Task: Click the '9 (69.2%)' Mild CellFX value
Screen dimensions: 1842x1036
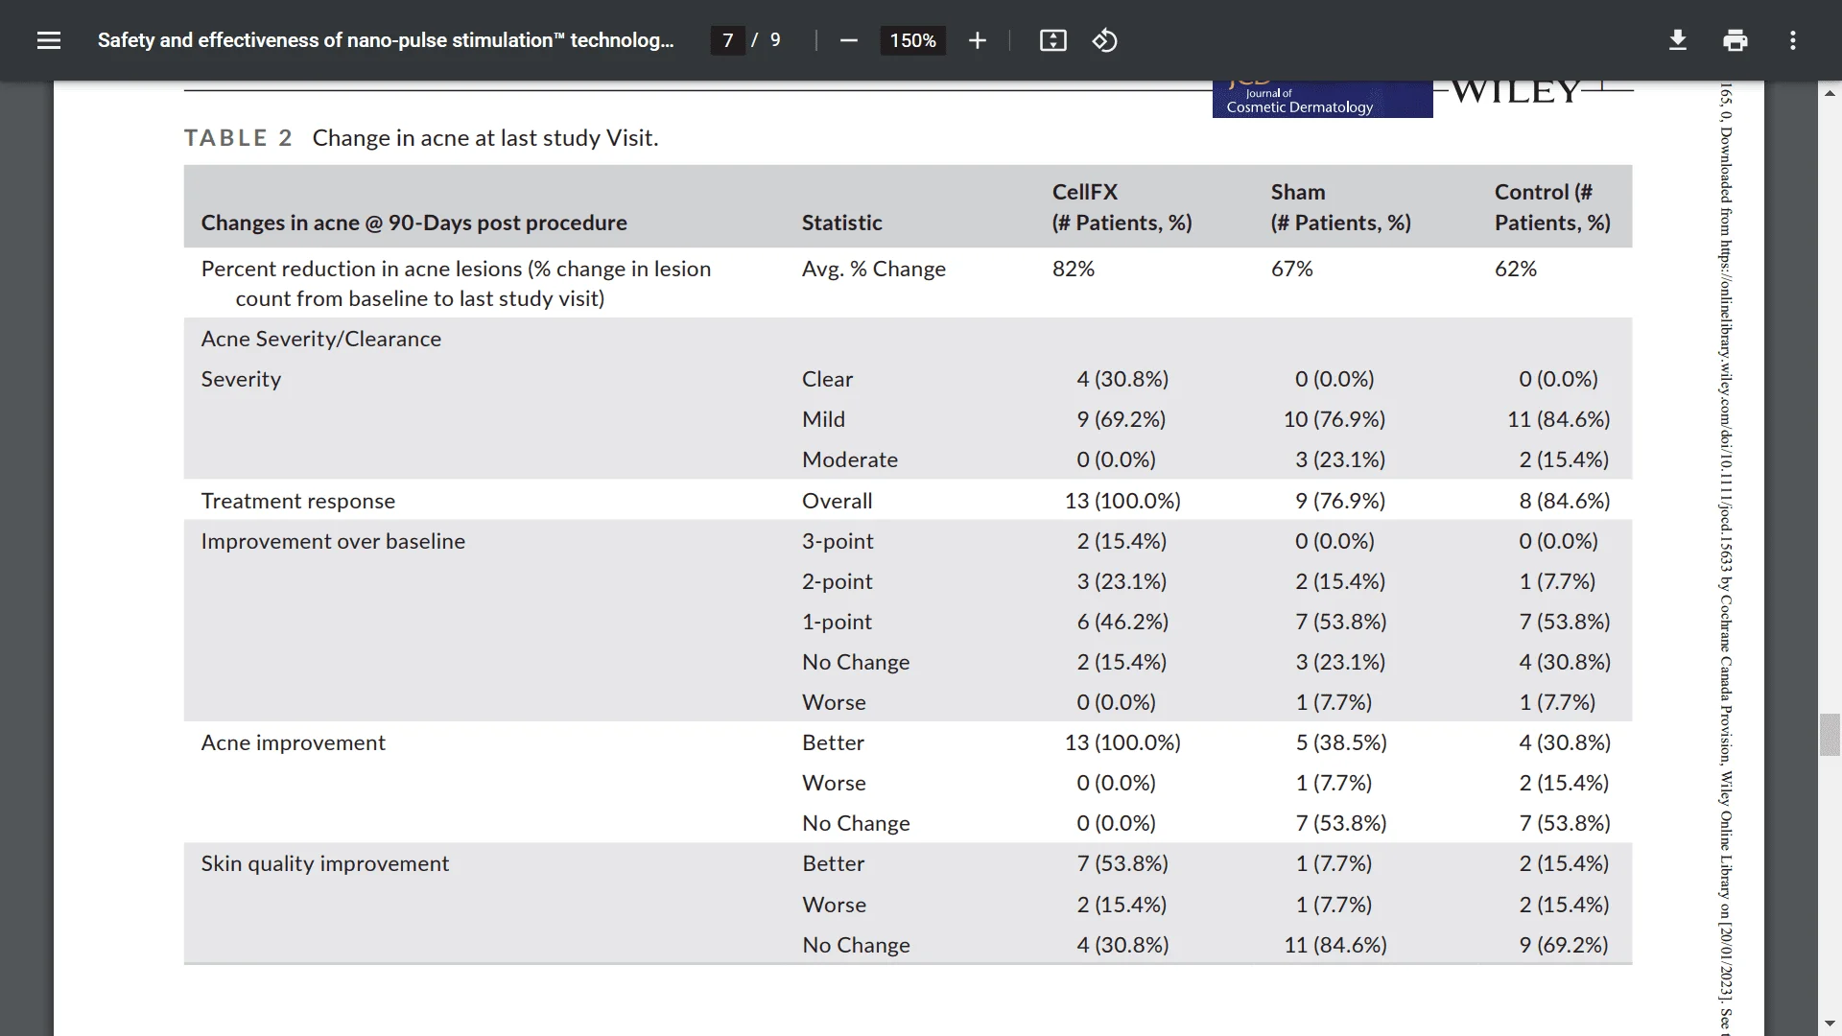Action: click(1121, 419)
